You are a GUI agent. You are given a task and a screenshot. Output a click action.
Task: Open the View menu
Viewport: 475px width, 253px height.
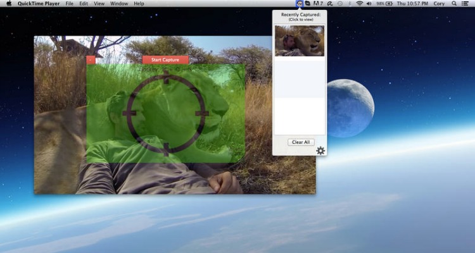(99, 4)
